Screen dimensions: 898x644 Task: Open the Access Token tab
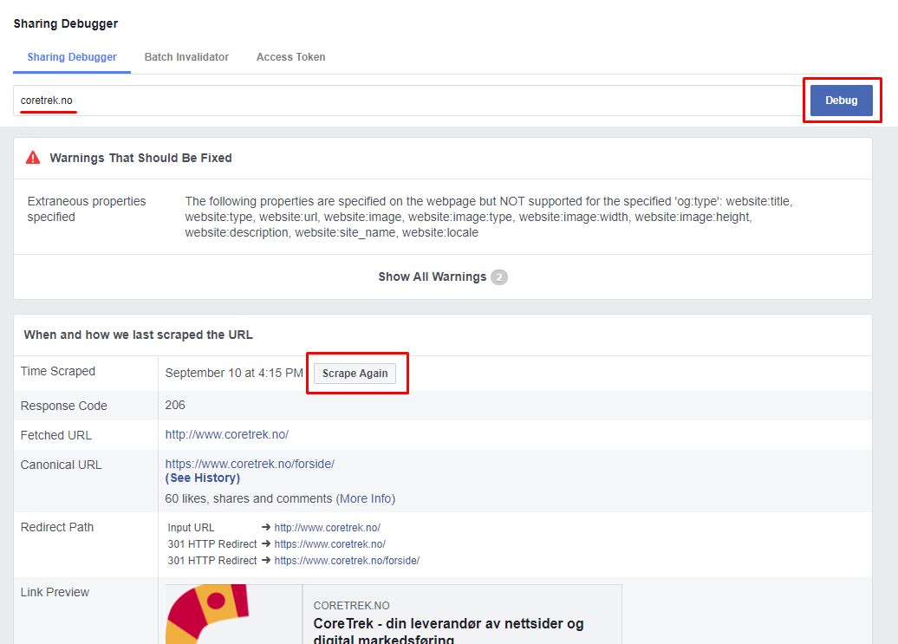(x=291, y=57)
